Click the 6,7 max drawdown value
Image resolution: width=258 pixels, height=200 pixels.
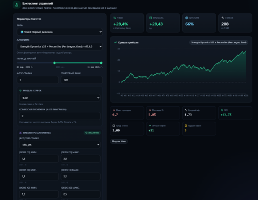tap(115, 114)
